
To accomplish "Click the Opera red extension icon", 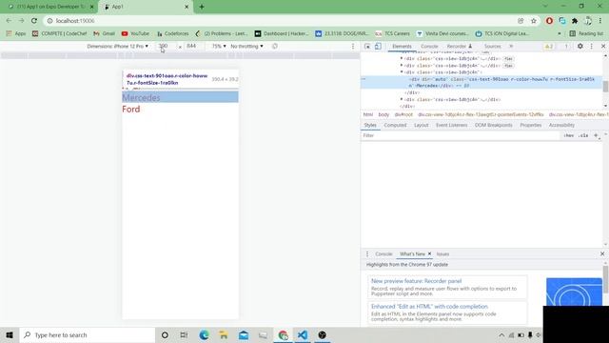I will (549, 21).
